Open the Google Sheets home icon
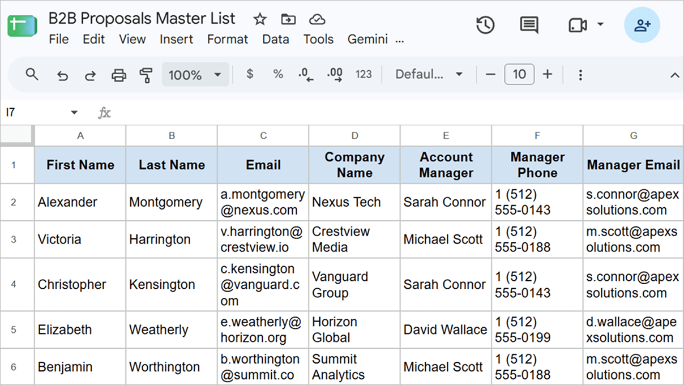 click(x=22, y=25)
